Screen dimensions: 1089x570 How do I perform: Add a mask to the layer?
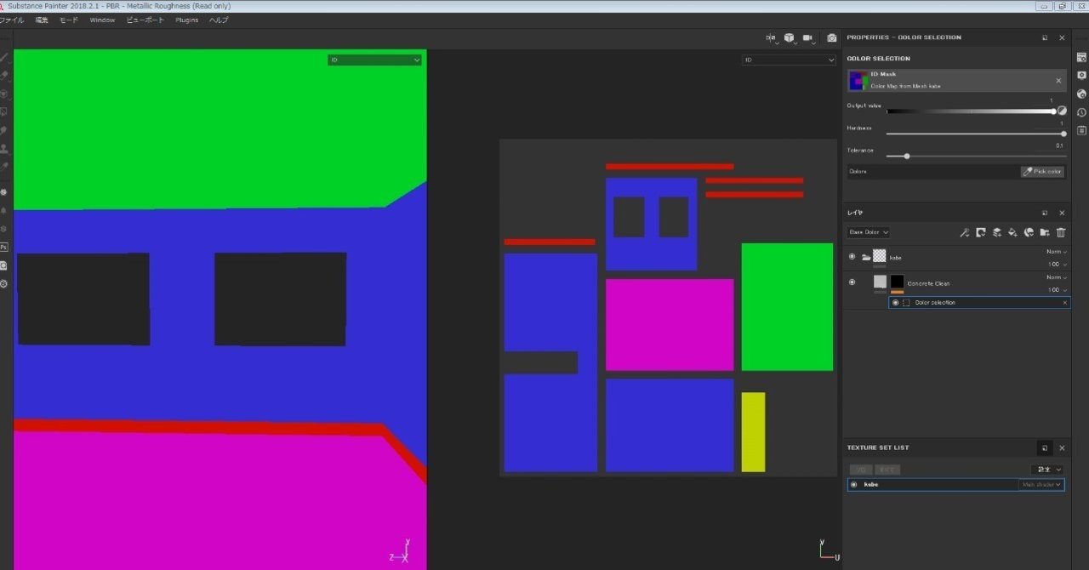pos(980,232)
